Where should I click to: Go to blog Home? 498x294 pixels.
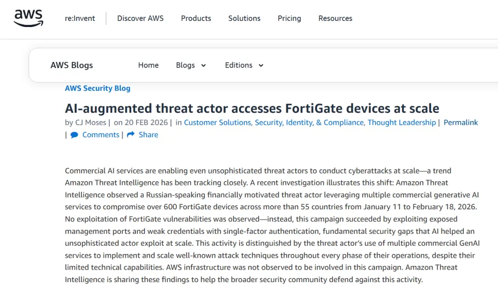tap(148, 65)
